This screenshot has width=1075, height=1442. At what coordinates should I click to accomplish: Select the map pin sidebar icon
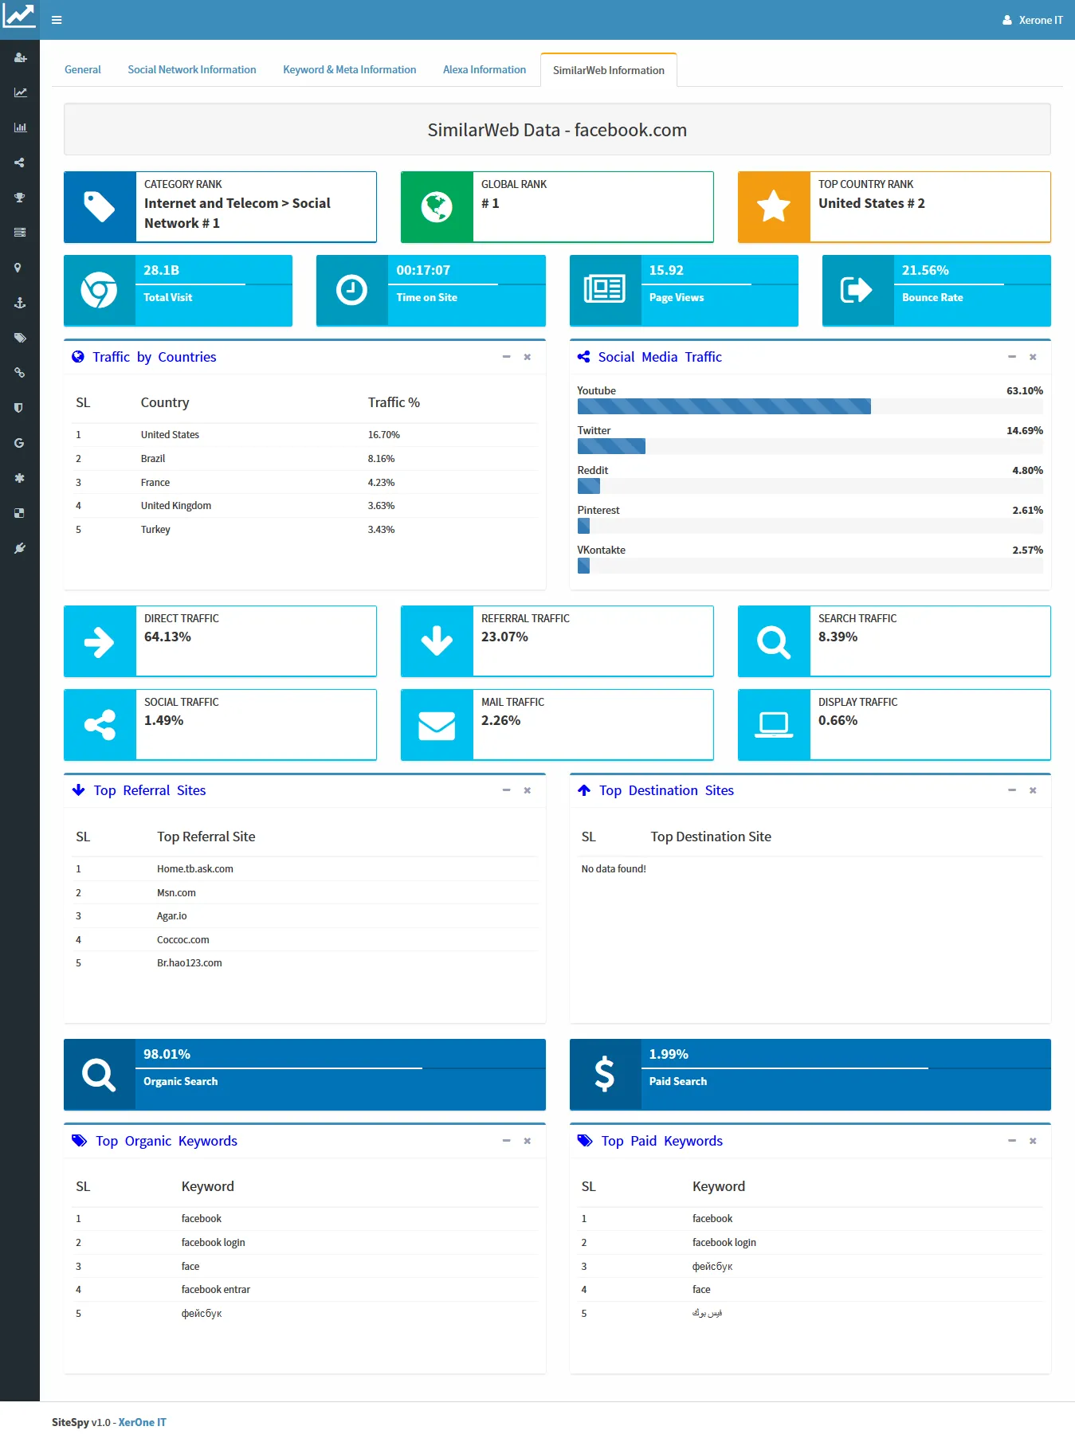click(18, 268)
